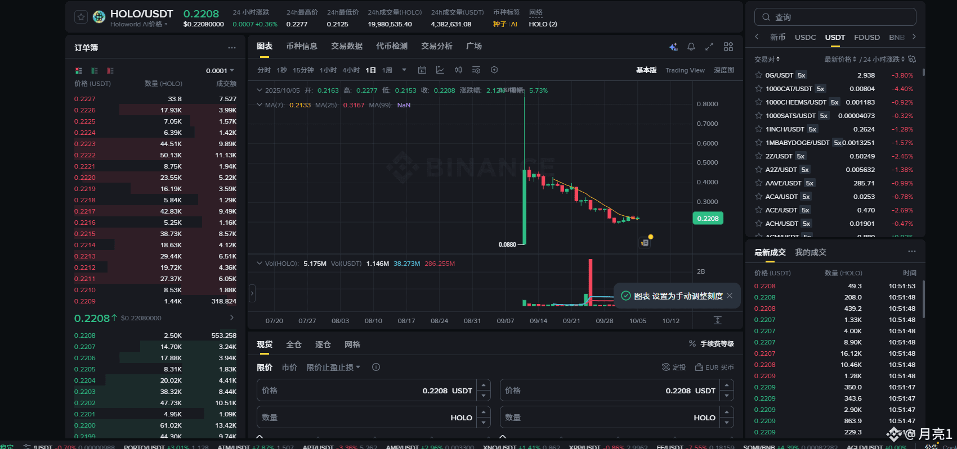Screen dimensions: 957x449
Task: Expand chart to fullscreen
Action: [709, 47]
